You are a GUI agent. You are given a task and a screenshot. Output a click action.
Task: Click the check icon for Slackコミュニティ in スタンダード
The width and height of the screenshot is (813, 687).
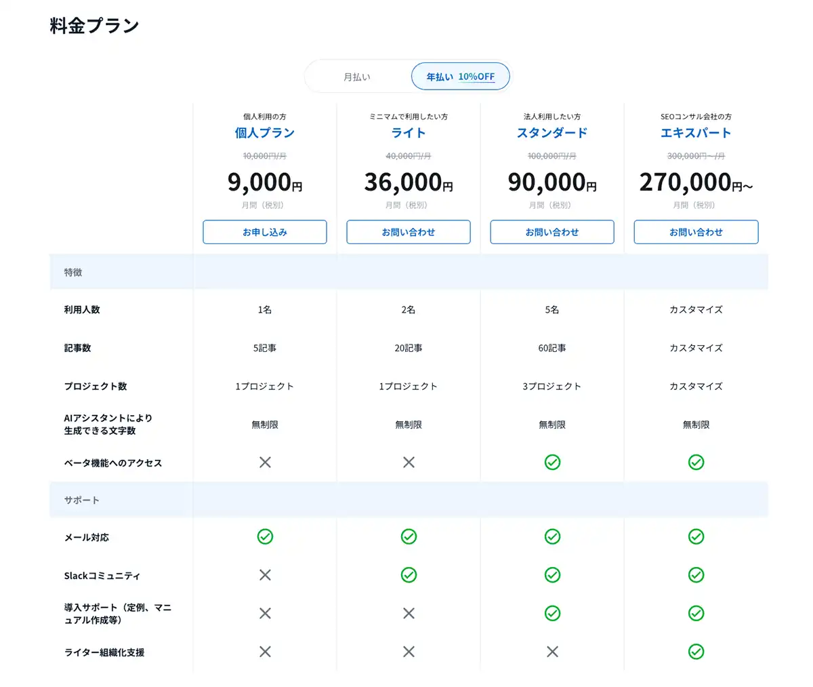click(x=552, y=574)
